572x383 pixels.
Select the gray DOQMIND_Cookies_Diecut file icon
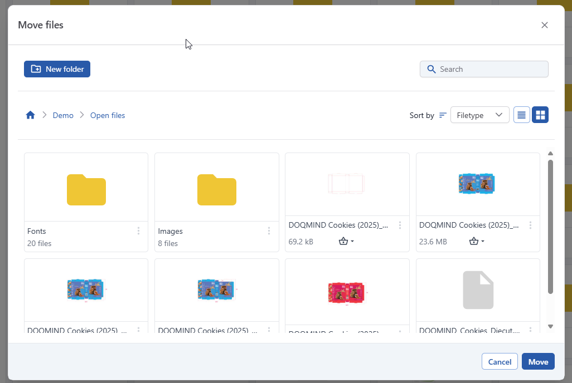[478, 290]
